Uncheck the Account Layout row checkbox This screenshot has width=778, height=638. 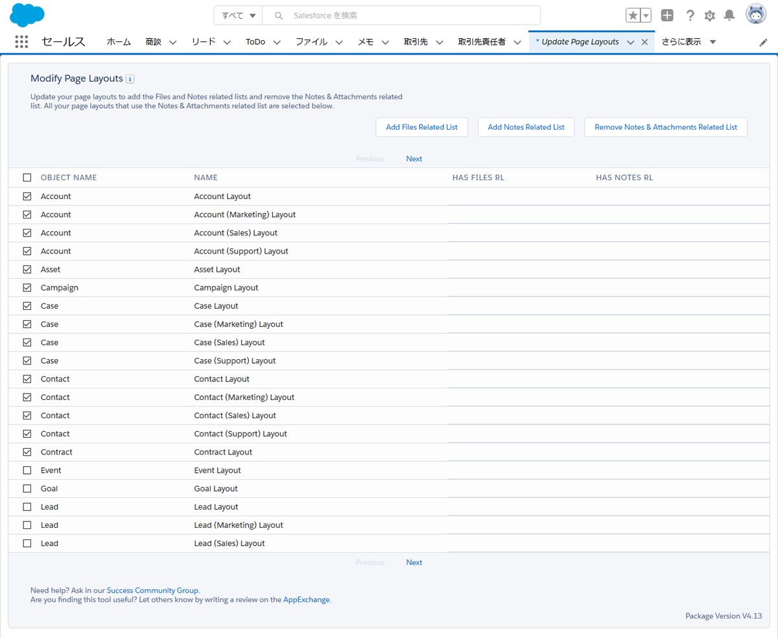pyautogui.click(x=27, y=196)
